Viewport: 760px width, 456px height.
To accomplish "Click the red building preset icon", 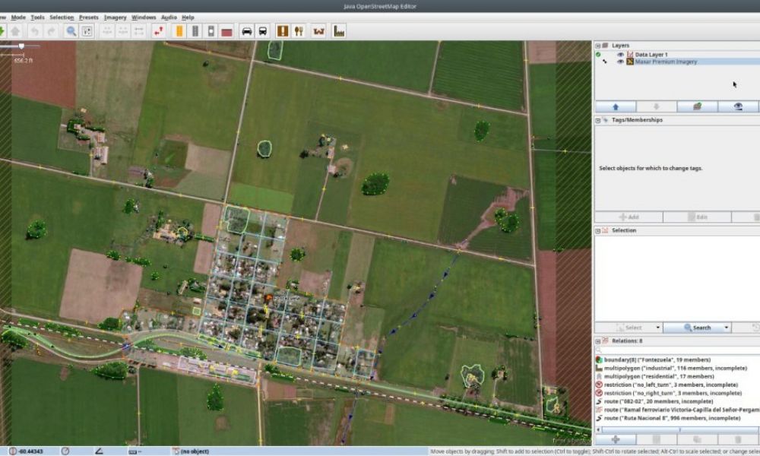I will [x=226, y=31].
